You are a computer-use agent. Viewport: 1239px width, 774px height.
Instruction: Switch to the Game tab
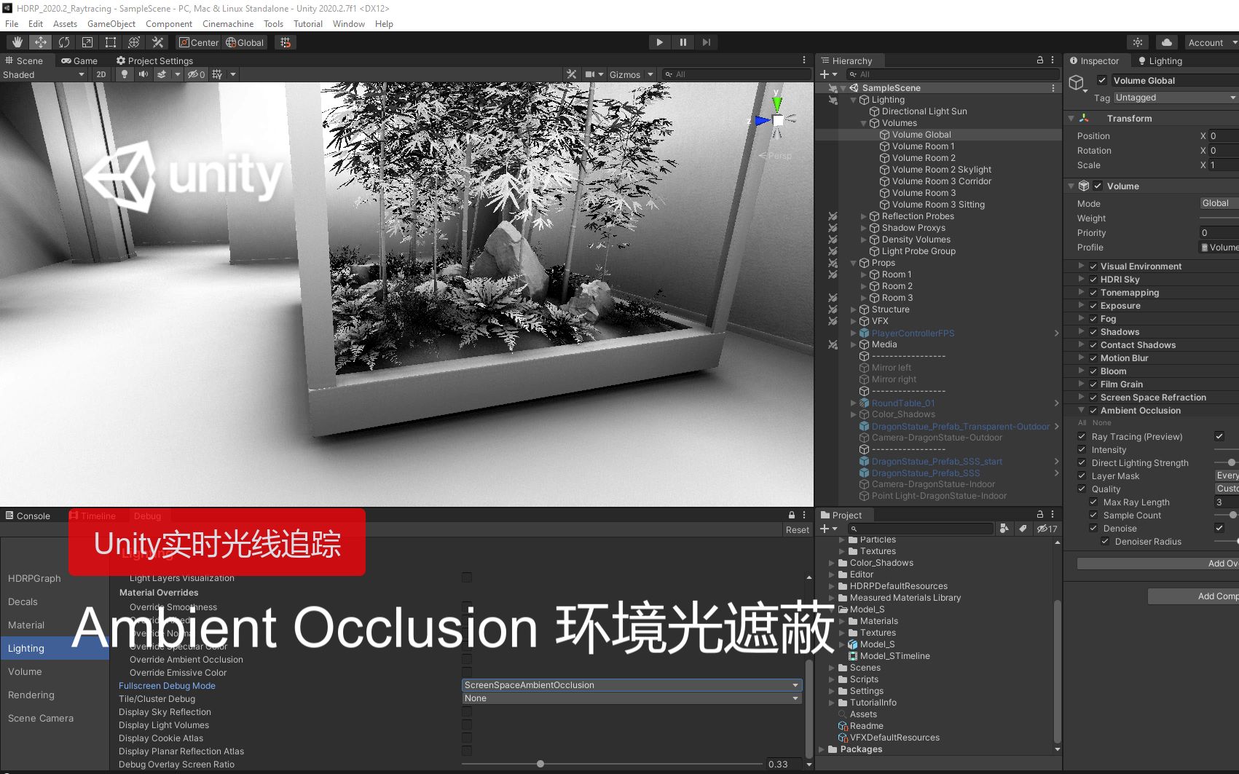80,60
